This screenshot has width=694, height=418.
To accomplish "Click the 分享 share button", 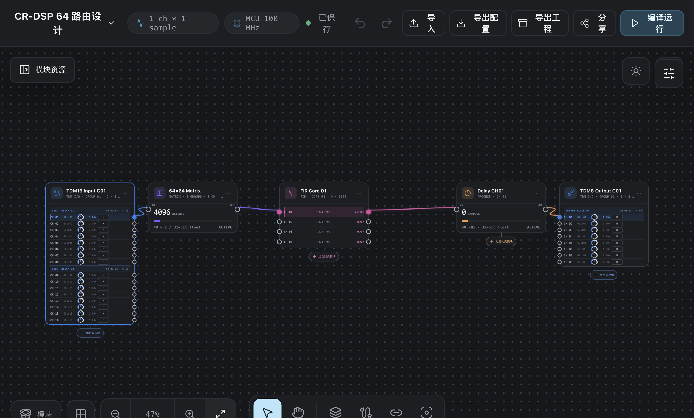I will pyautogui.click(x=594, y=23).
